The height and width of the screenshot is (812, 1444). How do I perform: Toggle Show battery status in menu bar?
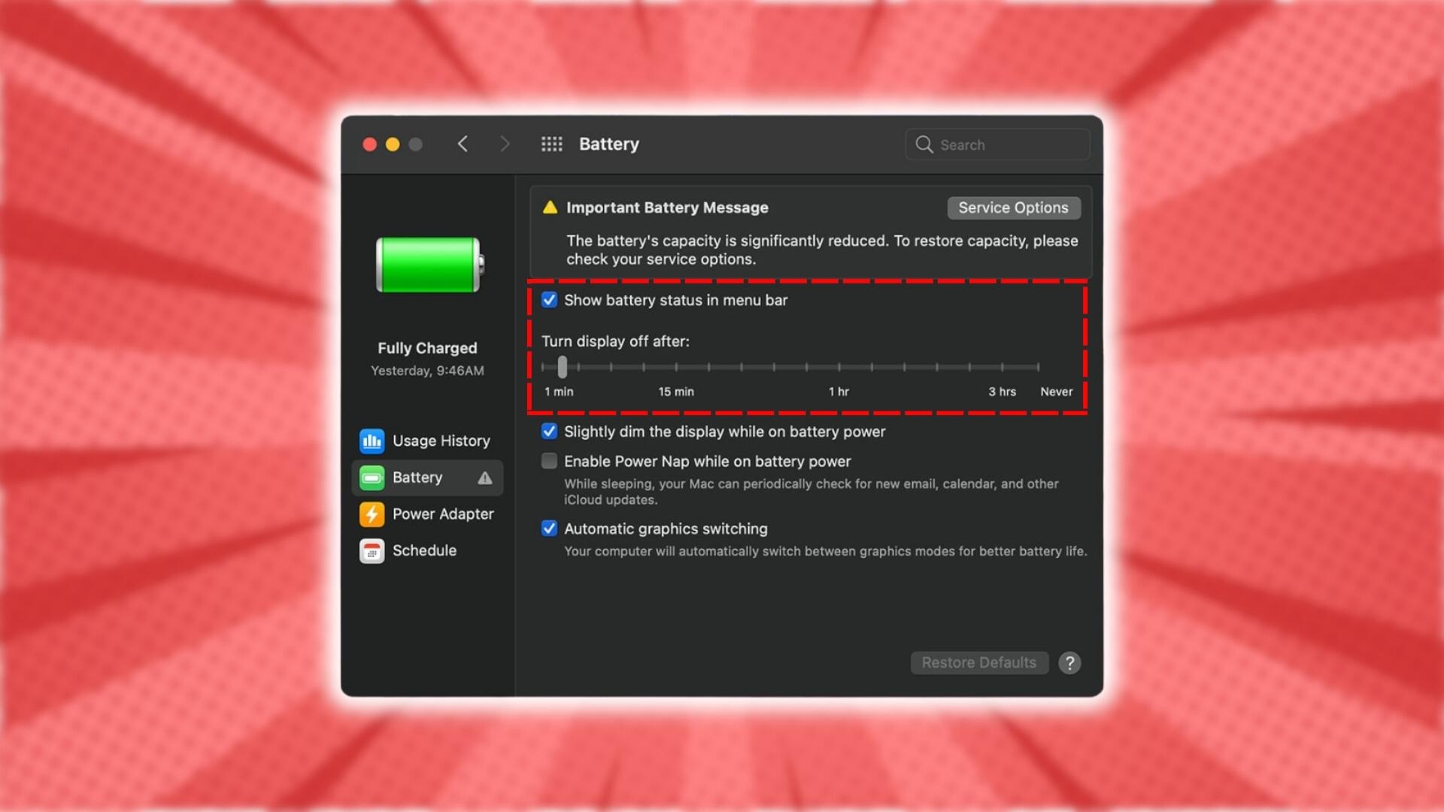(548, 299)
